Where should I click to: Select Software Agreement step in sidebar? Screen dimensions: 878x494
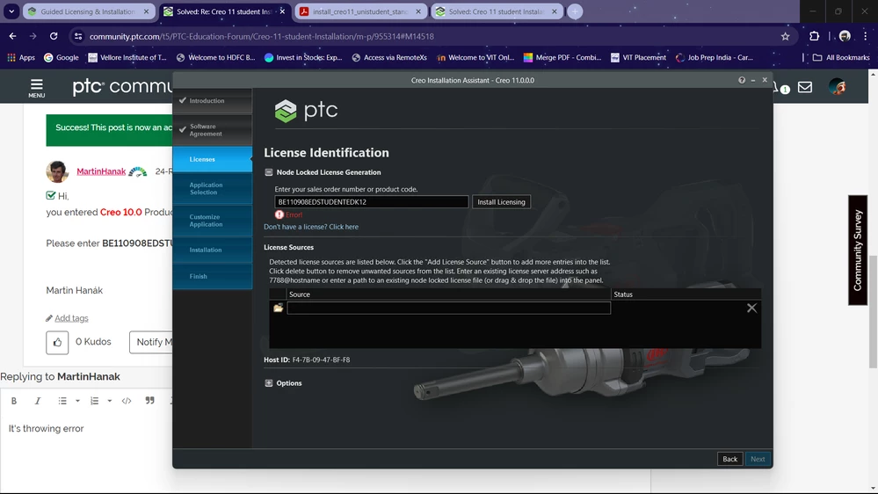point(212,130)
